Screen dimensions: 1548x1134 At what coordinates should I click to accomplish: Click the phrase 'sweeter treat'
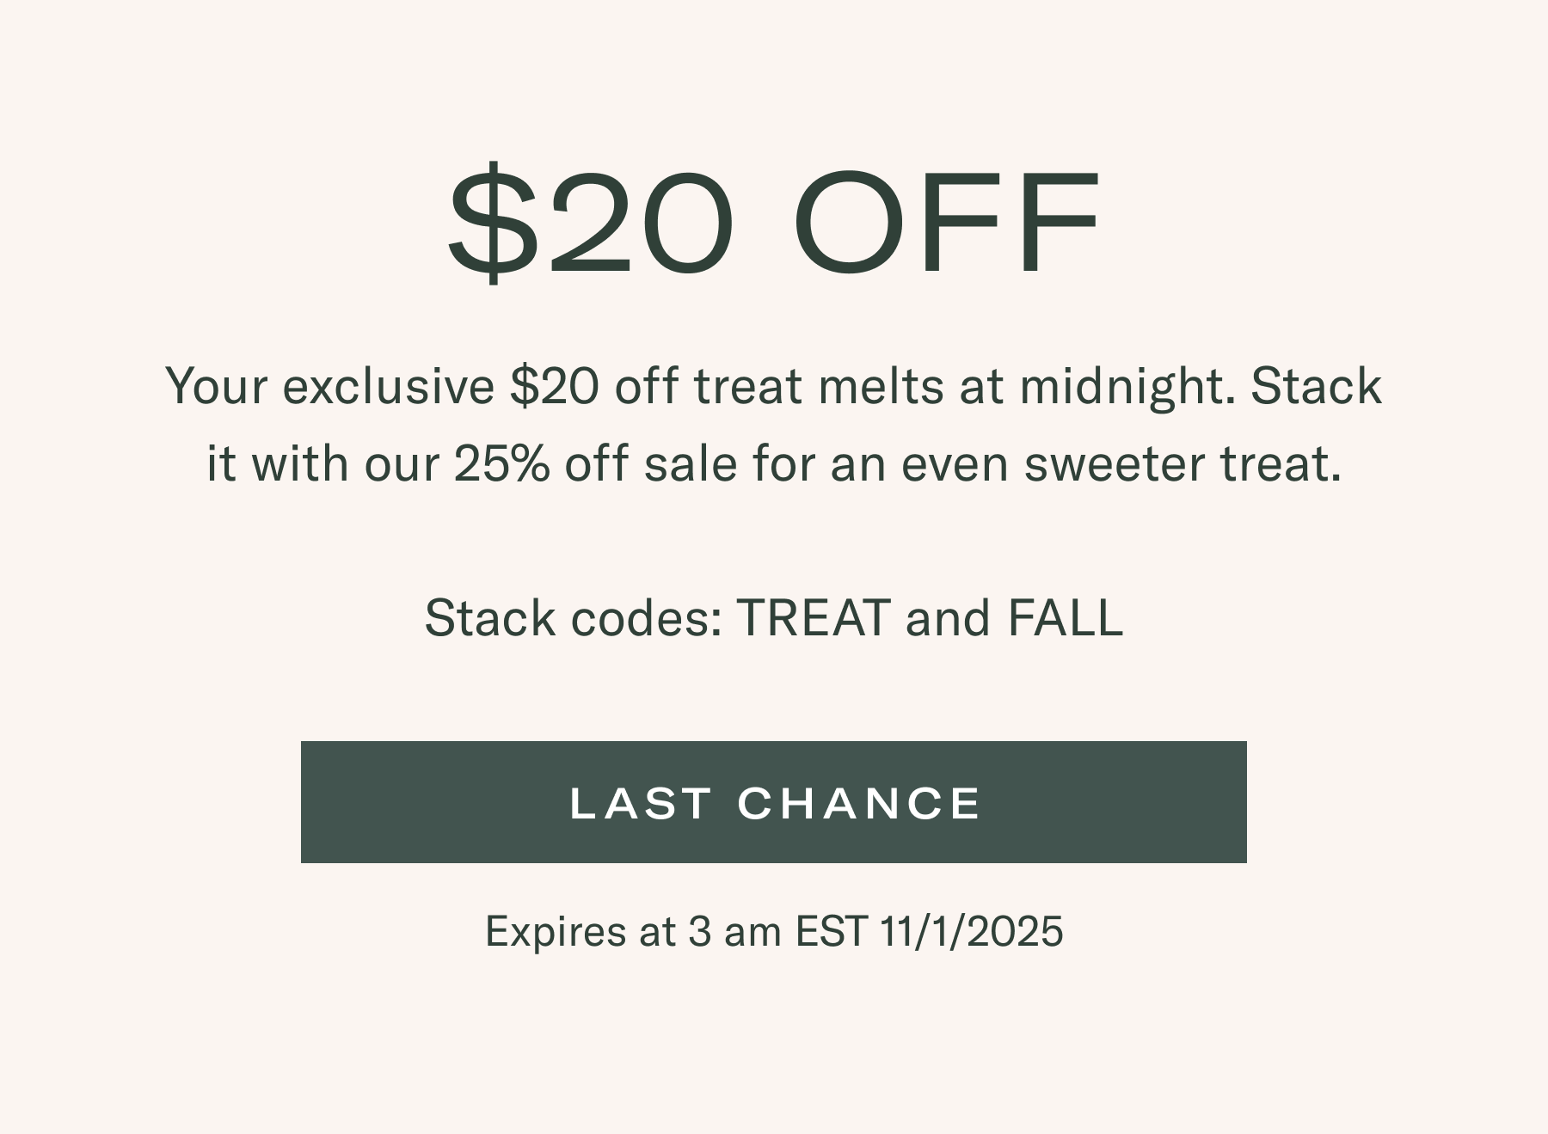pos(1182,464)
